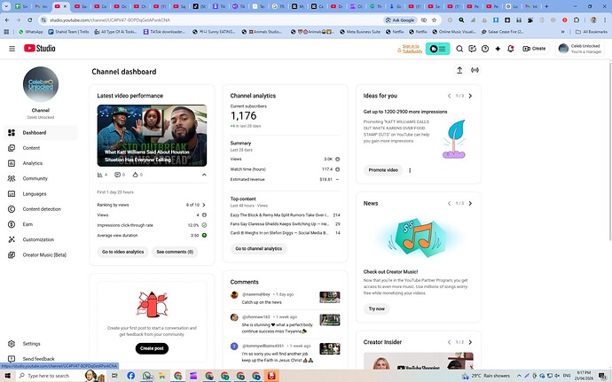The width and height of the screenshot is (612, 382).
Task: Open Cardi B Weighs In content row
Action: point(285,233)
